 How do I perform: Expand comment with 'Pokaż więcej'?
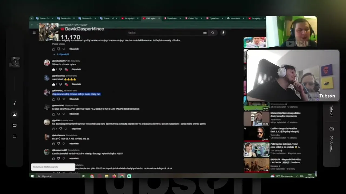[58, 44]
